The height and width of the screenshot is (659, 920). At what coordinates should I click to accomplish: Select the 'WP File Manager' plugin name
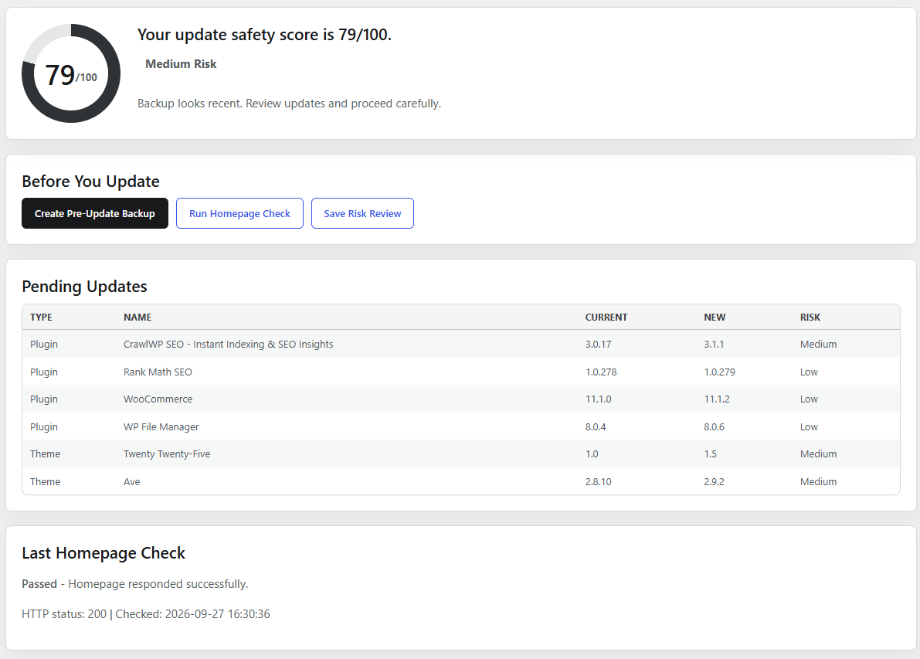click(161, 426)
